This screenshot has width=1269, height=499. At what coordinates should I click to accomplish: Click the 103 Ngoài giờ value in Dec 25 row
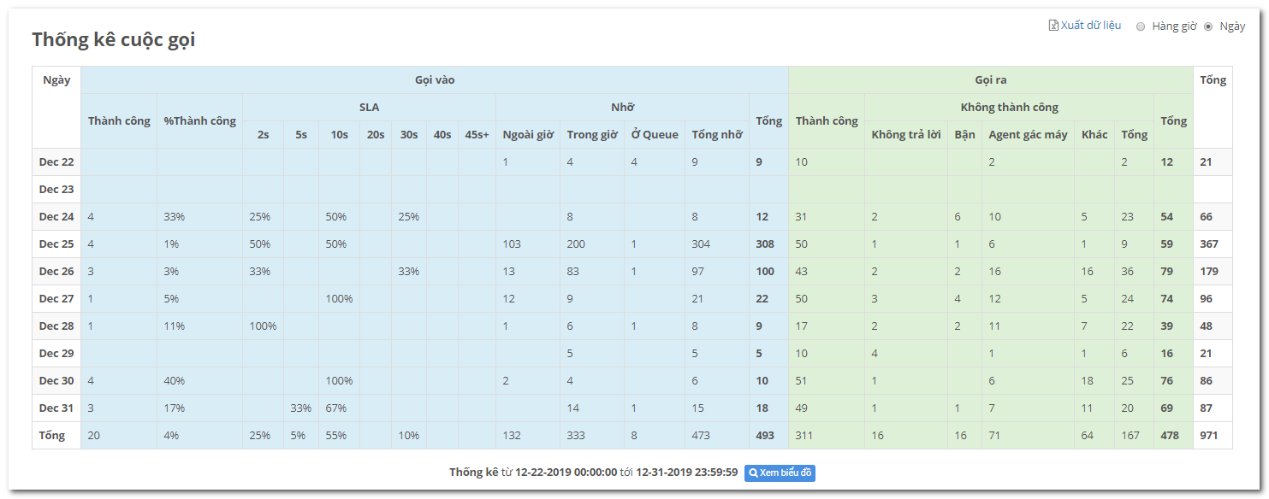512,244
